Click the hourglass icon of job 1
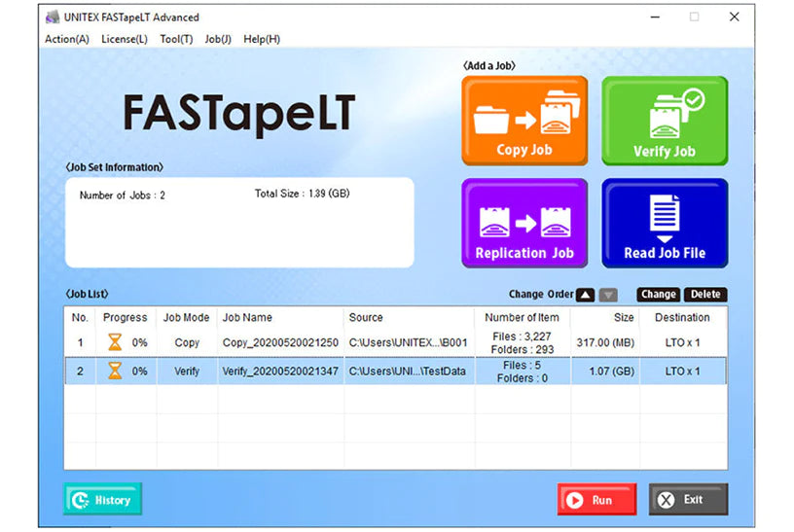This screenshot has width=794, height=532. pyautogui.click(x=115, y=342)
